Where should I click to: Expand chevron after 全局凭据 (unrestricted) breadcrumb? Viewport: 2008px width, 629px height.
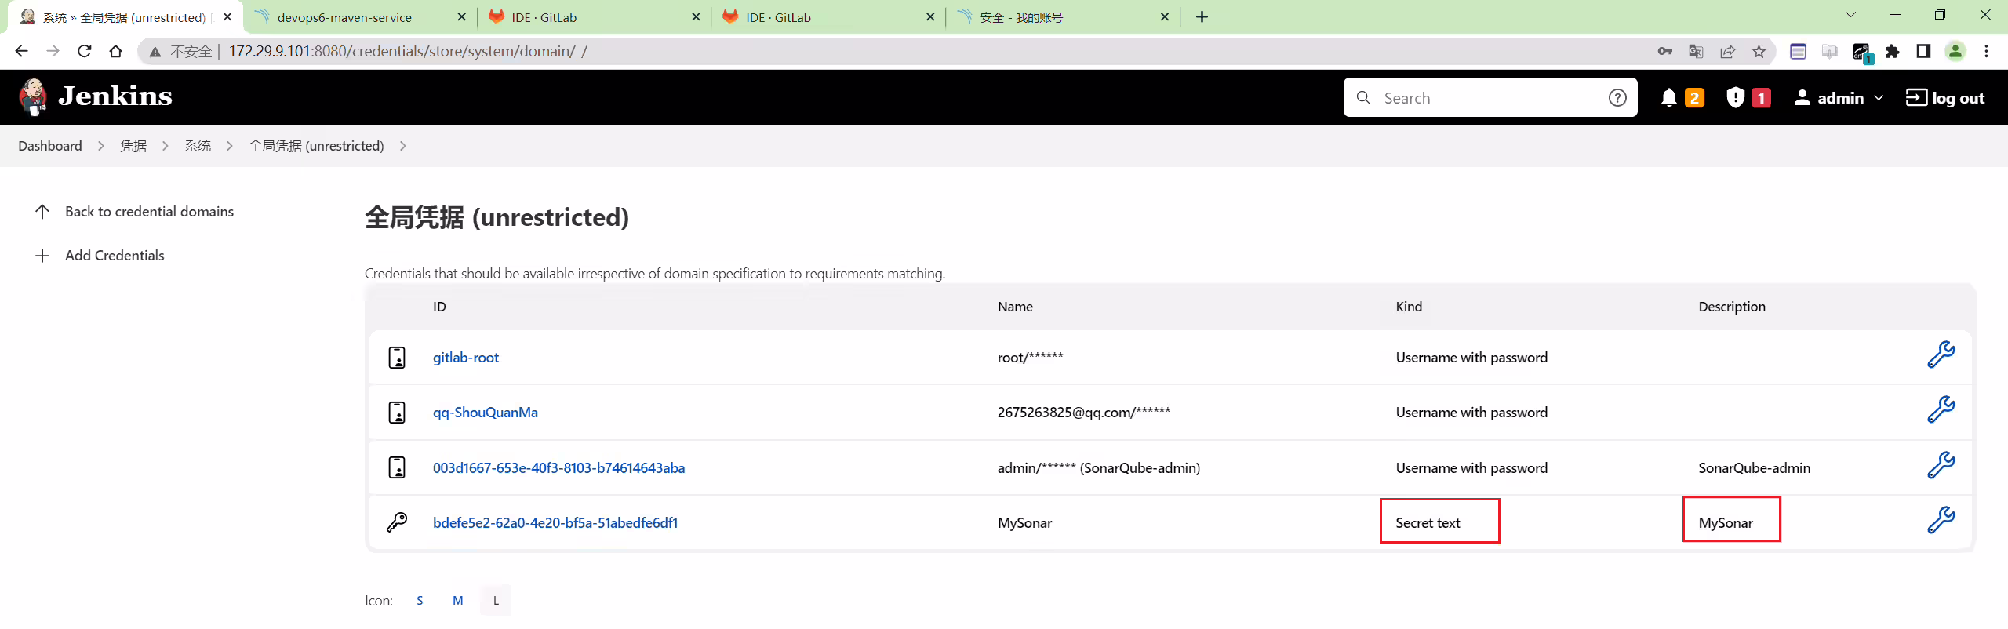[403, 146]
